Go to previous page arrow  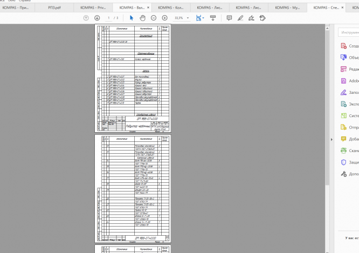86,18
